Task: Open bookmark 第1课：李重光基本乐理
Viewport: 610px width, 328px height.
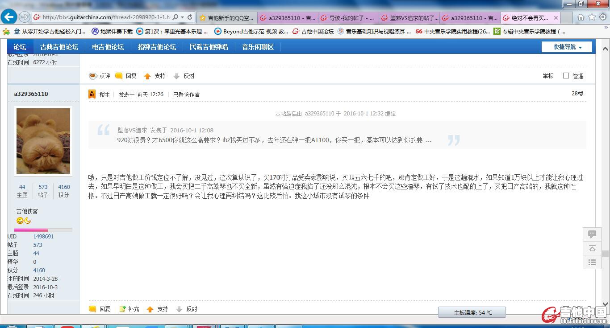Action: pyautogui.click(x=172, y=31)
